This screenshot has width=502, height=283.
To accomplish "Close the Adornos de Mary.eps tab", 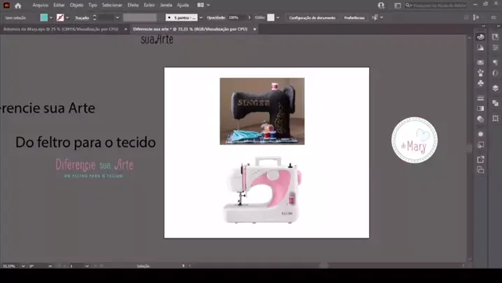I will (126, 29).
